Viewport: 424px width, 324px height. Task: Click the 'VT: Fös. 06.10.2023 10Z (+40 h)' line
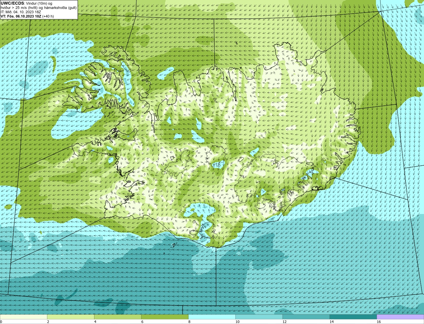click(27, 16)
